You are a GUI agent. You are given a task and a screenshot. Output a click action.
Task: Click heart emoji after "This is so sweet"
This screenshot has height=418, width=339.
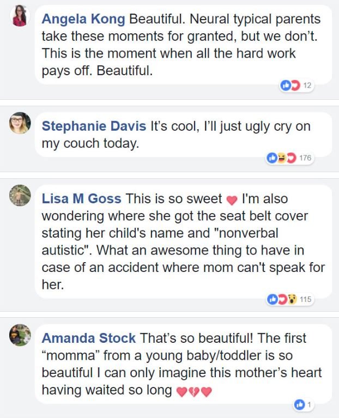coord(232,200)
